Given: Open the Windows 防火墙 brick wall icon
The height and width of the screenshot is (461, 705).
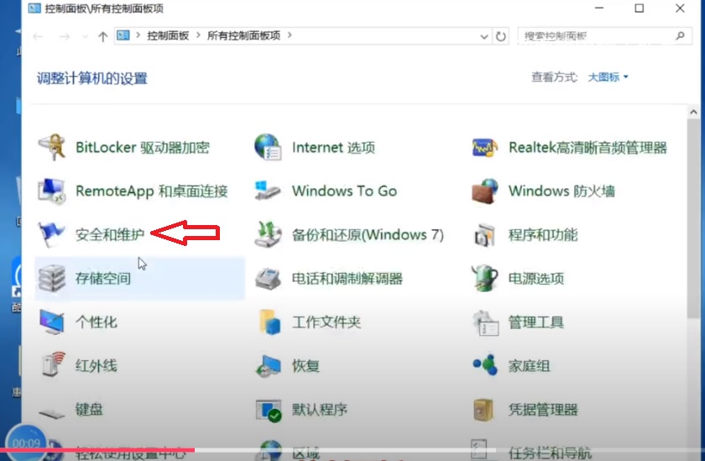Looking at the screenshot, I should (485, 191).
